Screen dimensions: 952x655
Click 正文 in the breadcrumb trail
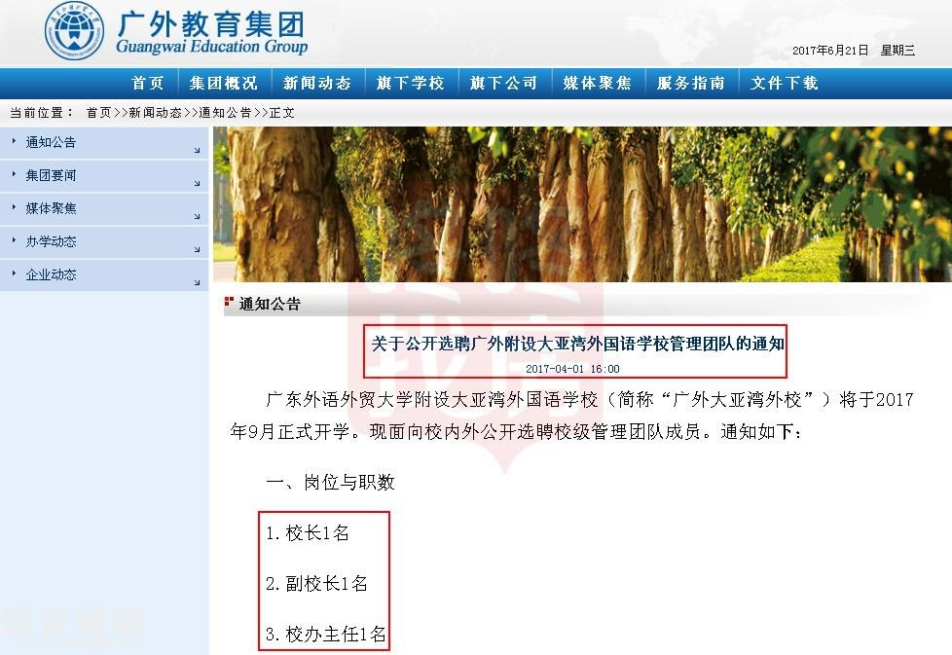pyautogui.click(x=281, y=113)
